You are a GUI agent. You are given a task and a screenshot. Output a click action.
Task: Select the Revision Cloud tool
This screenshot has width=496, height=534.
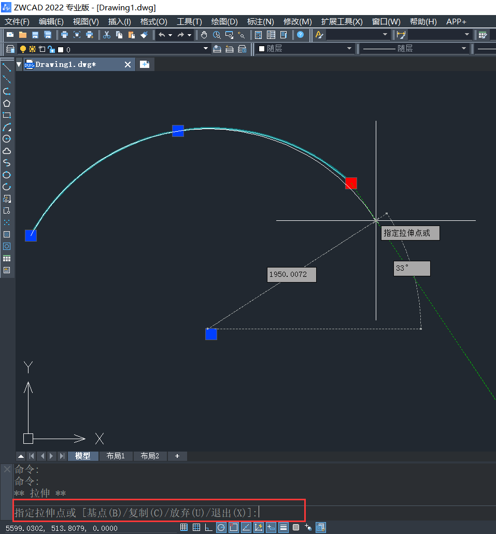click(x=7, y=151)
